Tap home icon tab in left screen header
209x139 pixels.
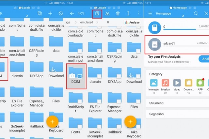pos(15,8)
